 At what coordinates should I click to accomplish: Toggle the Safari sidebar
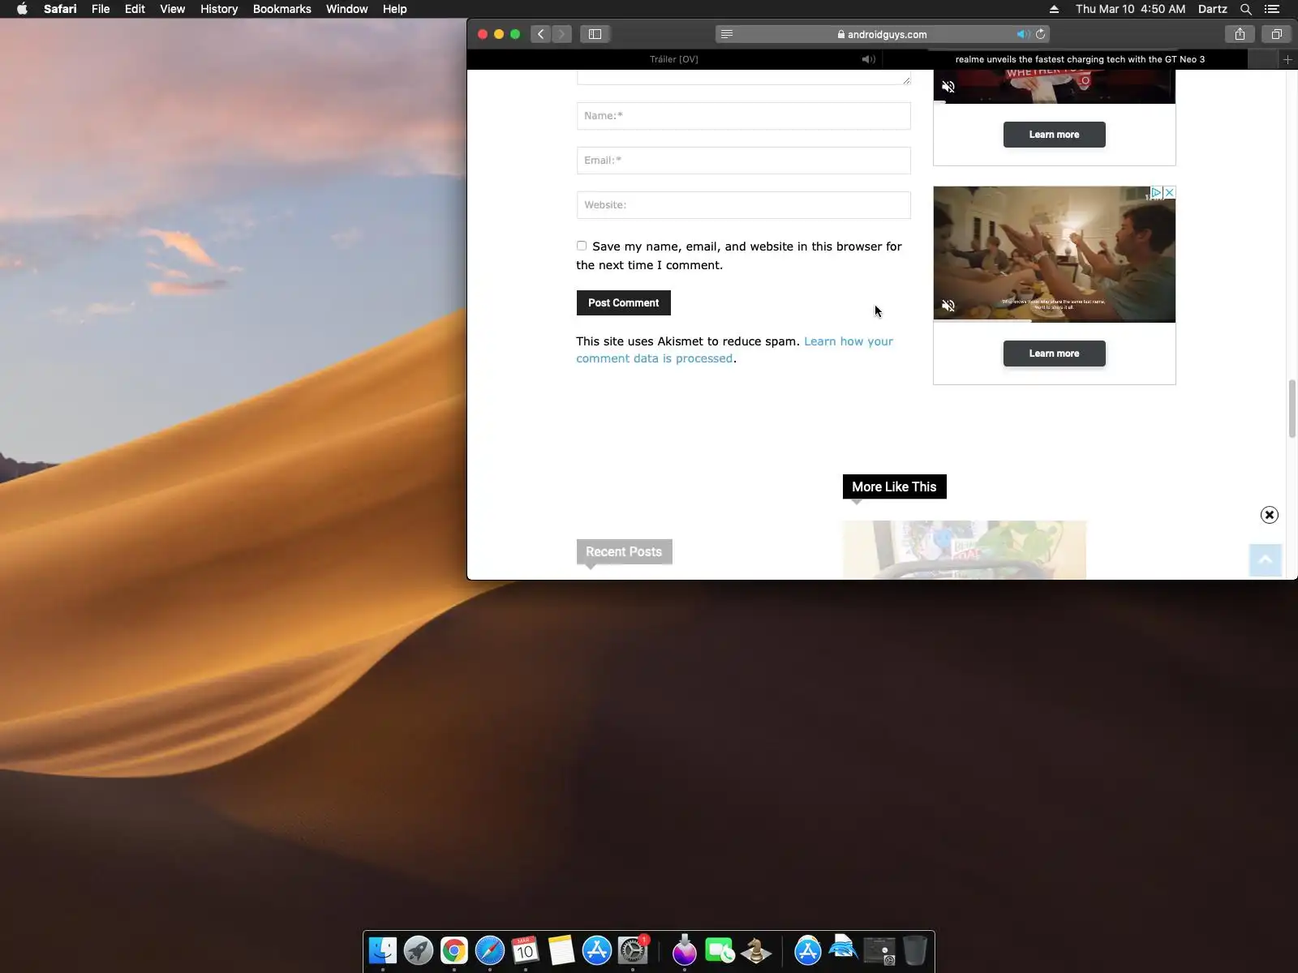pos(595,34)
